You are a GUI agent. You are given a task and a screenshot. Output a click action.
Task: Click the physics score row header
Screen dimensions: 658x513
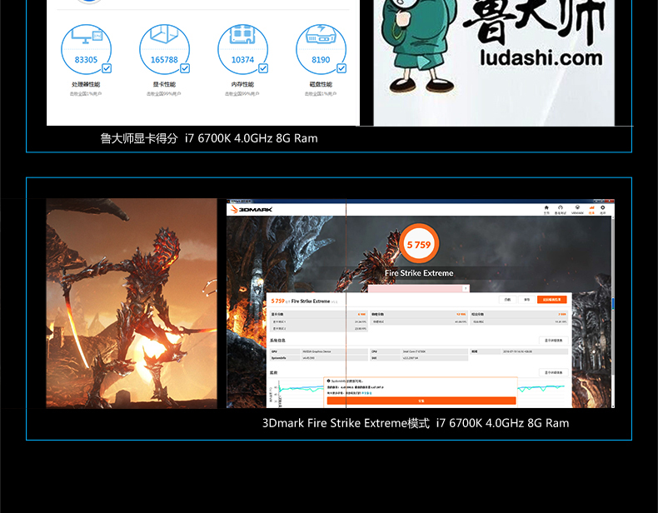coord(419,314)
